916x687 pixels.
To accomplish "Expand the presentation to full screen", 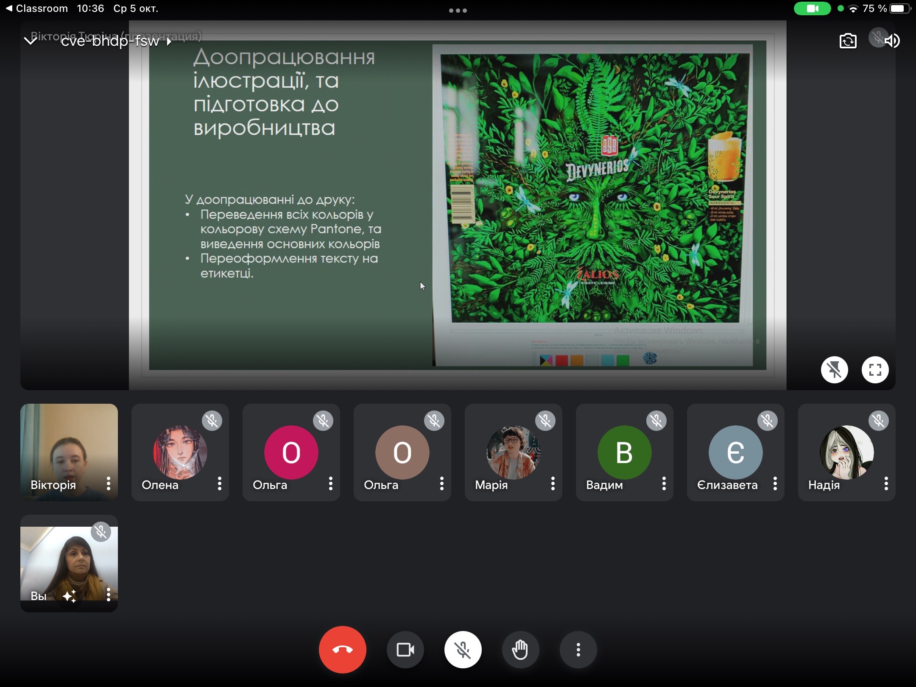I will pyautogui.click(x=875, y=370).
